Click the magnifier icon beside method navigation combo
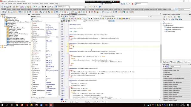This screenshot has height=107, width=191. (151, 16)
